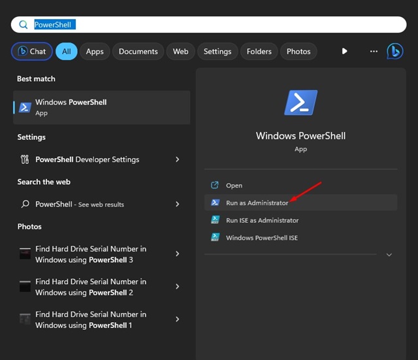Switch to the Settings filter

(217, 51)
